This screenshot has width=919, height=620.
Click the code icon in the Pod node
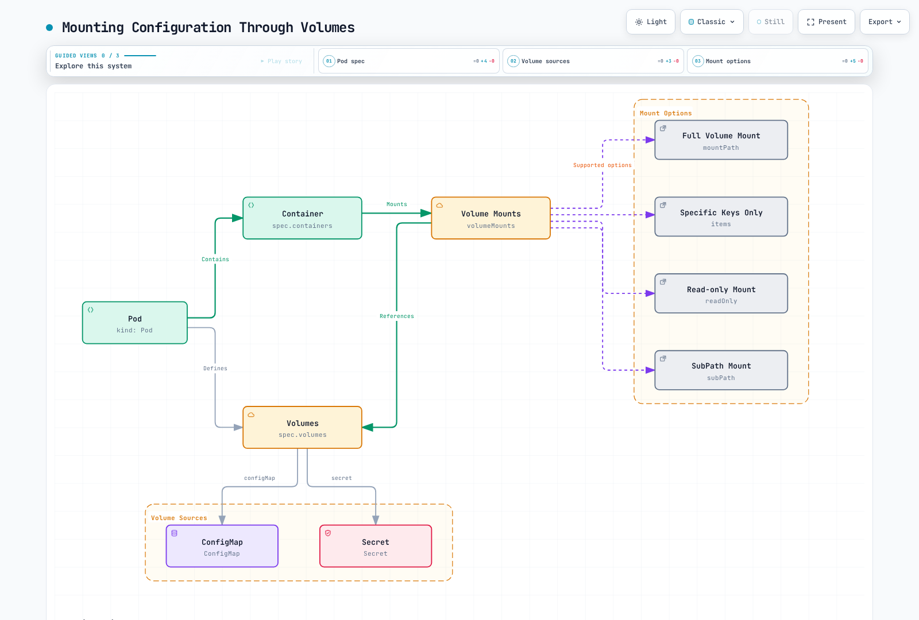[91, 310]
